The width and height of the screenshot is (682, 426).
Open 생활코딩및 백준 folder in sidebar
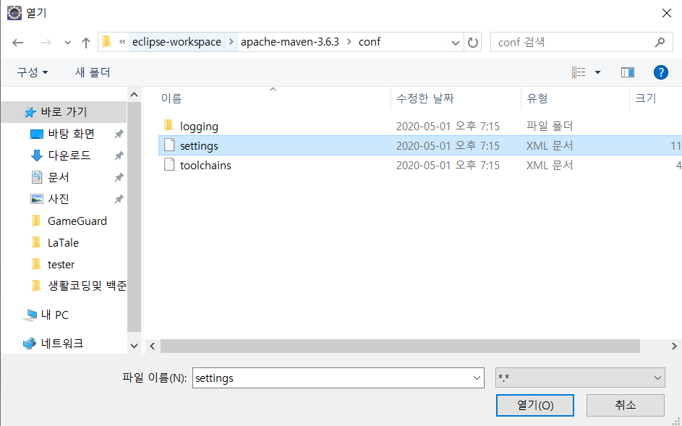point(87,286)
